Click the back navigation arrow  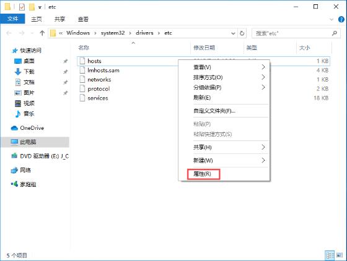9,33
